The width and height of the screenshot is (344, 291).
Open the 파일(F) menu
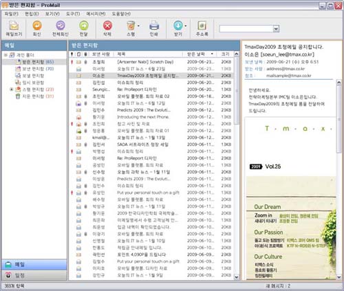(x=11, y=14)
